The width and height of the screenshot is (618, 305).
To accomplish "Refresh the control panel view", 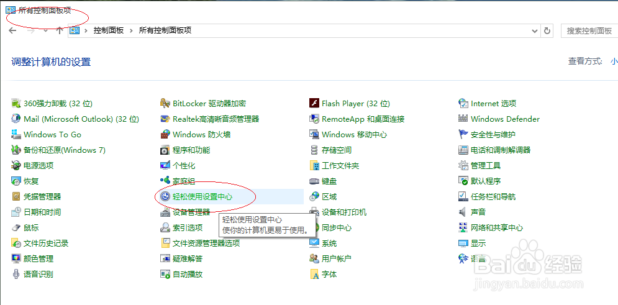I will pos(547,30).
